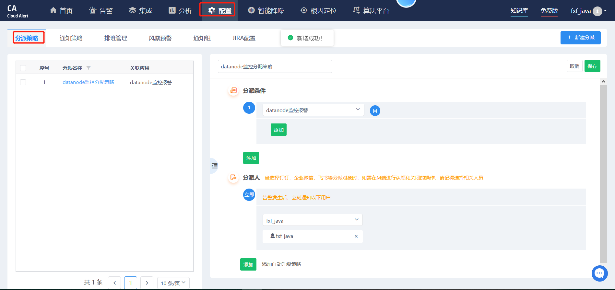Select page 1 in pagination

point(131,283)
